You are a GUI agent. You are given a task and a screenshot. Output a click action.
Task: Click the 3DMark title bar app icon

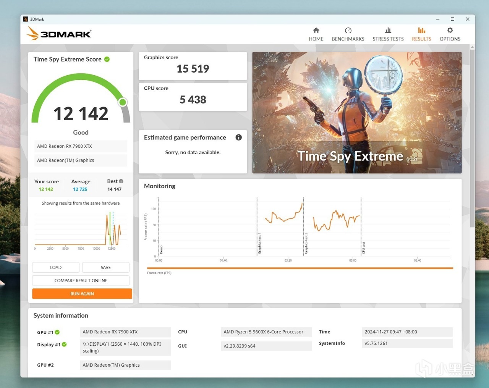point(26,19)
